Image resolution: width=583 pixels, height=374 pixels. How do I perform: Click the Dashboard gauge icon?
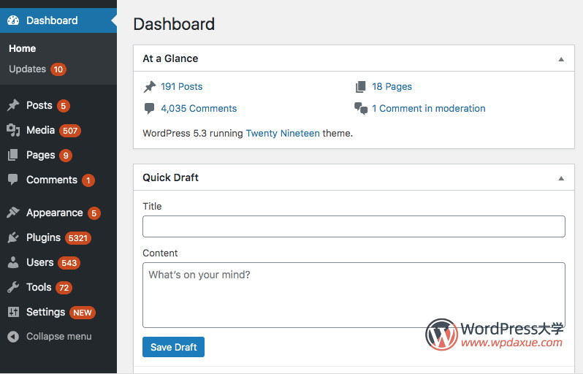pos(13,20)
